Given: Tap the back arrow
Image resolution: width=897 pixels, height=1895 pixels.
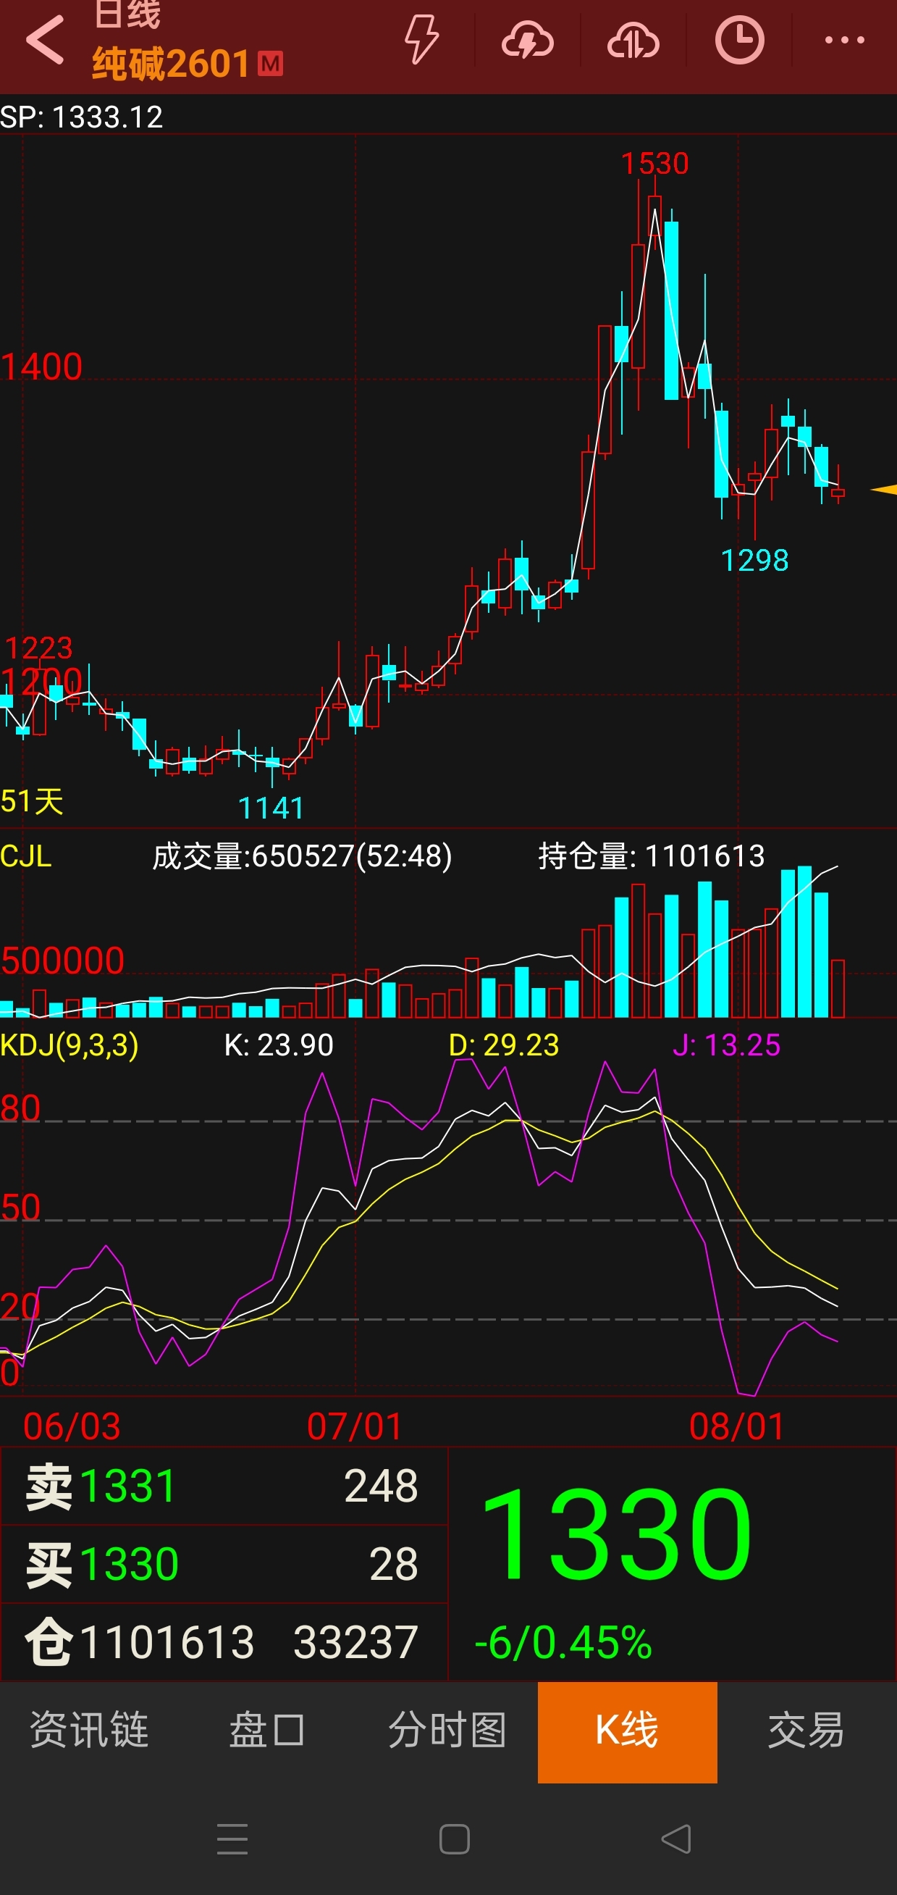Looking at the screenshot, I should (46, 41).
